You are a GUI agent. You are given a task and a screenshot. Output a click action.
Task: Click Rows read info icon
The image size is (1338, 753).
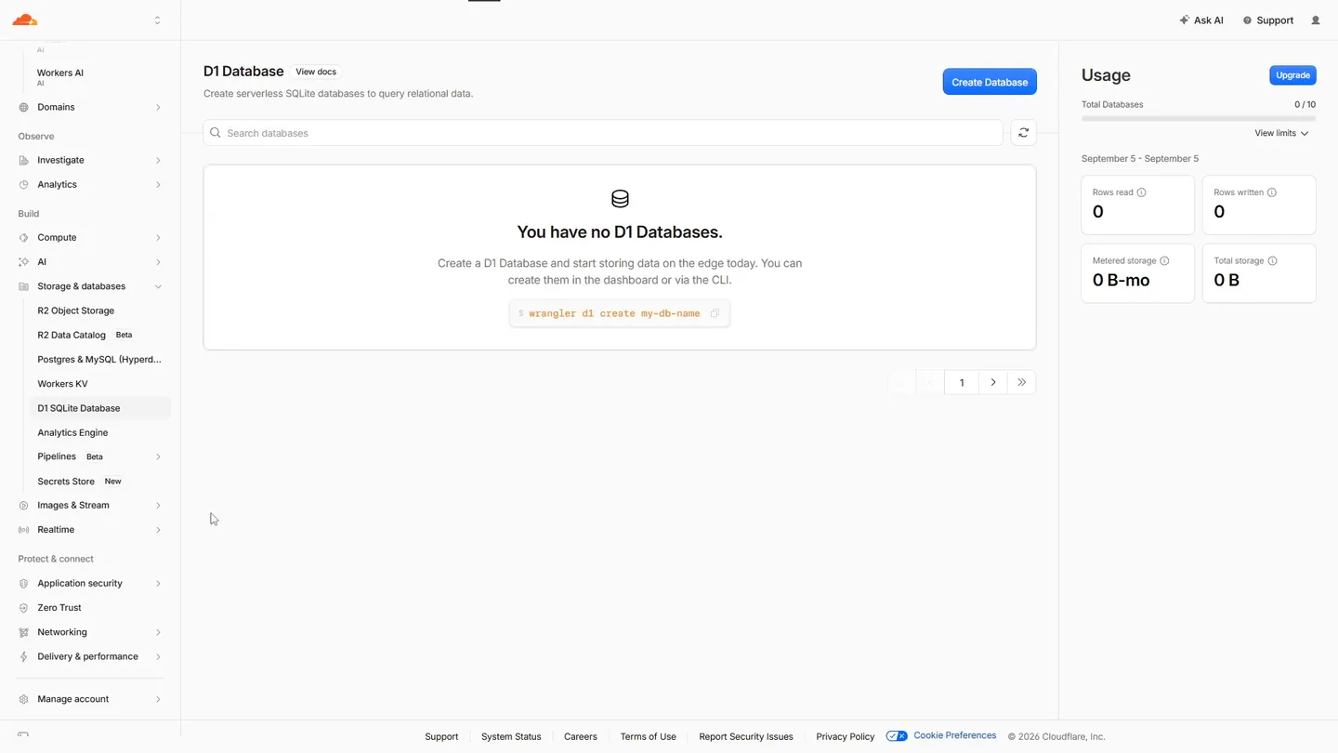point(1142,192)
